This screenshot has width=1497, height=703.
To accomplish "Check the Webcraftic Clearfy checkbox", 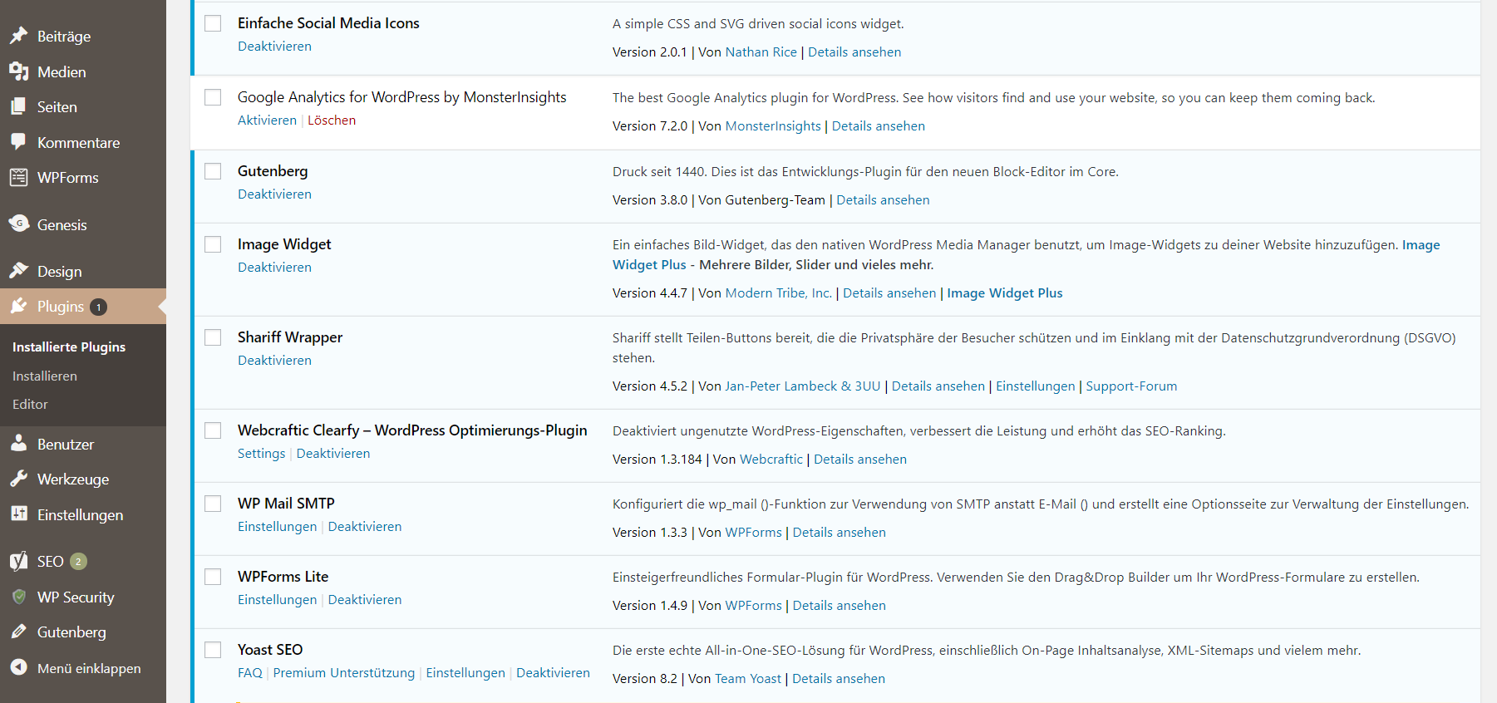I will coord(213,430).
